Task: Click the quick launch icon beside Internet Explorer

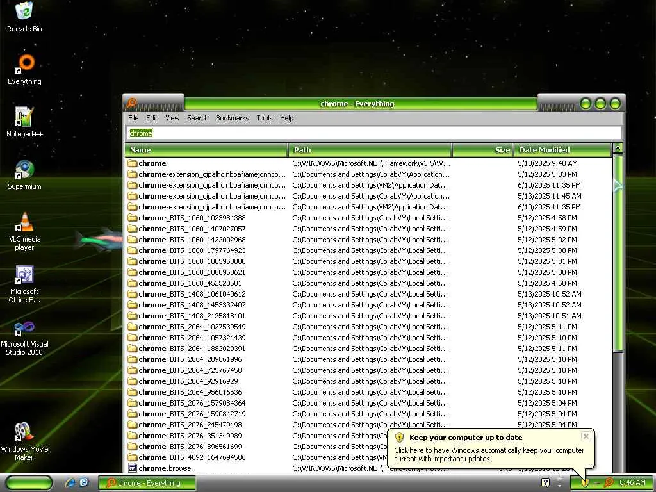Action: point(84,482)
